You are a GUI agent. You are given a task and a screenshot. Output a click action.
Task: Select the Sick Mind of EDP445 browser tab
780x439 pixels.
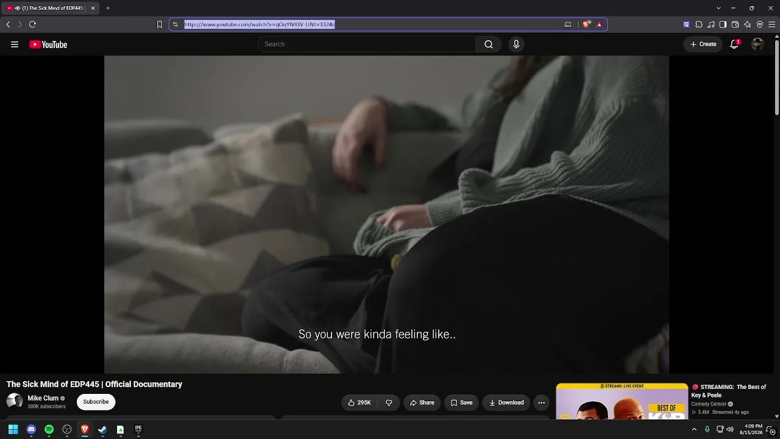click(x=51, y=8)
